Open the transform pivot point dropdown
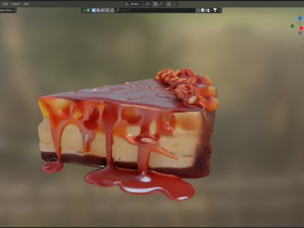Viewport: 304px width, 228px height. 148,4
